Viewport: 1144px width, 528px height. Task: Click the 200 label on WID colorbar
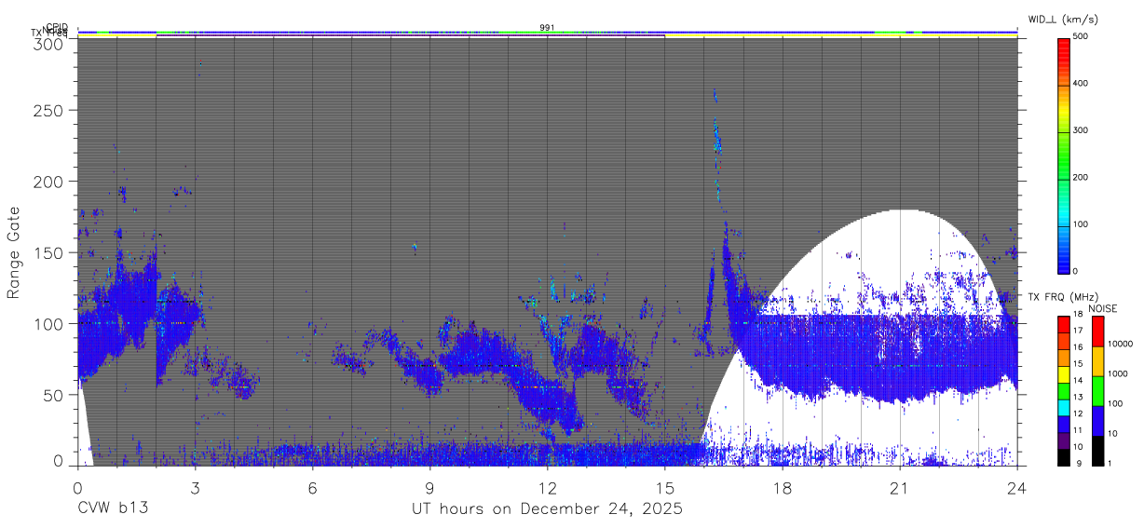point(1082,177)
